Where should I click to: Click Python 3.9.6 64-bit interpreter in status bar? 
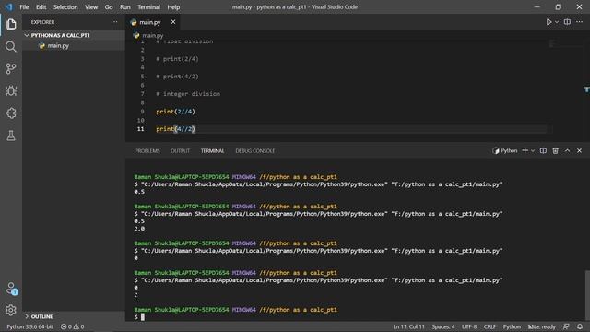pos(29,326)
